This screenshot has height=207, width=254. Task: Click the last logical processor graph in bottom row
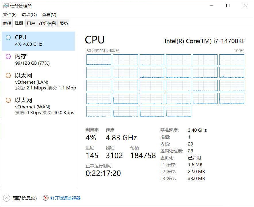(178, 111)
